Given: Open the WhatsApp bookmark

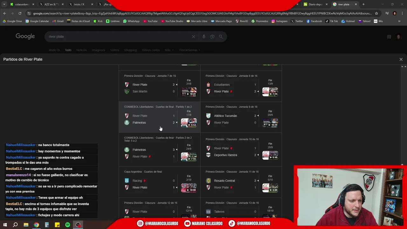Looking at the screenshot, I should tap(131, 21).
